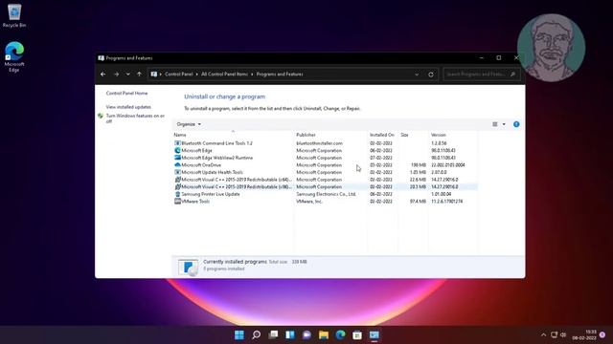613x344 pixels.
Task: Open the recent locations dropdown arrow
Action: (127, 75)
